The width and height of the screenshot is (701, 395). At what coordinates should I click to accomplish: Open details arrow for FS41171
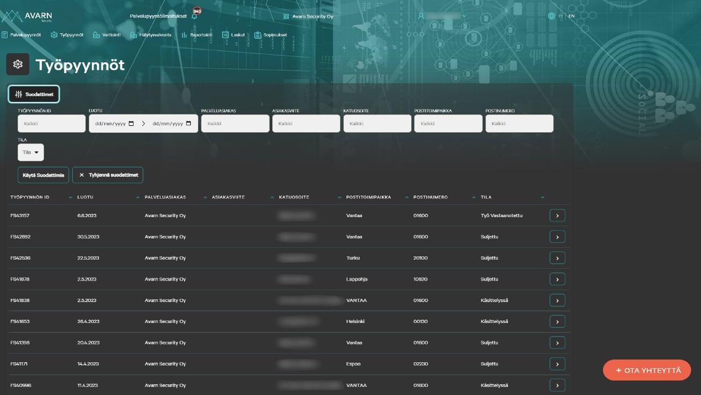[558, 364]
